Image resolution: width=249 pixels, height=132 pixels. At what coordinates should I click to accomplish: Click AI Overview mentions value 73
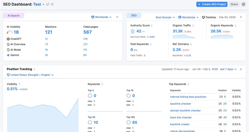pos(46,44)
